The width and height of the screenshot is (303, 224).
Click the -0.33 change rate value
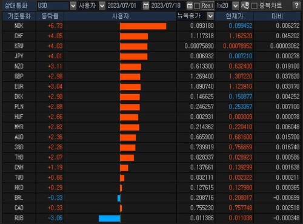tap(55, 198)
